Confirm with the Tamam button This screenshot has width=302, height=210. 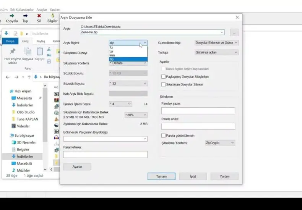(x=161, y=176)
